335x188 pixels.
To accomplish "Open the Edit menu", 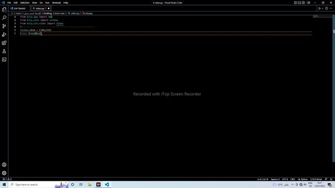I will click(16, 3).
